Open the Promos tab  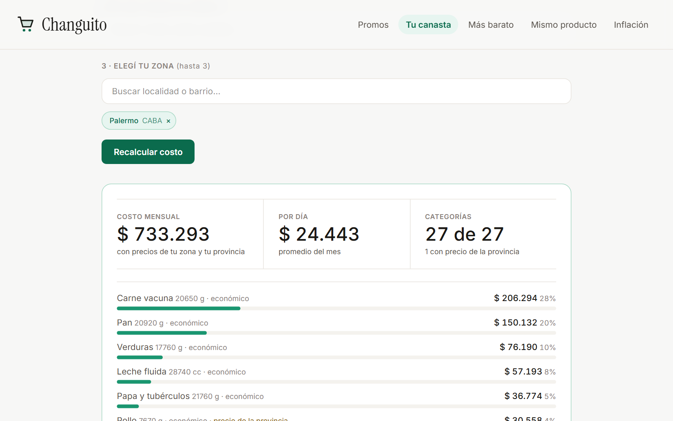(x=373, y=25)
